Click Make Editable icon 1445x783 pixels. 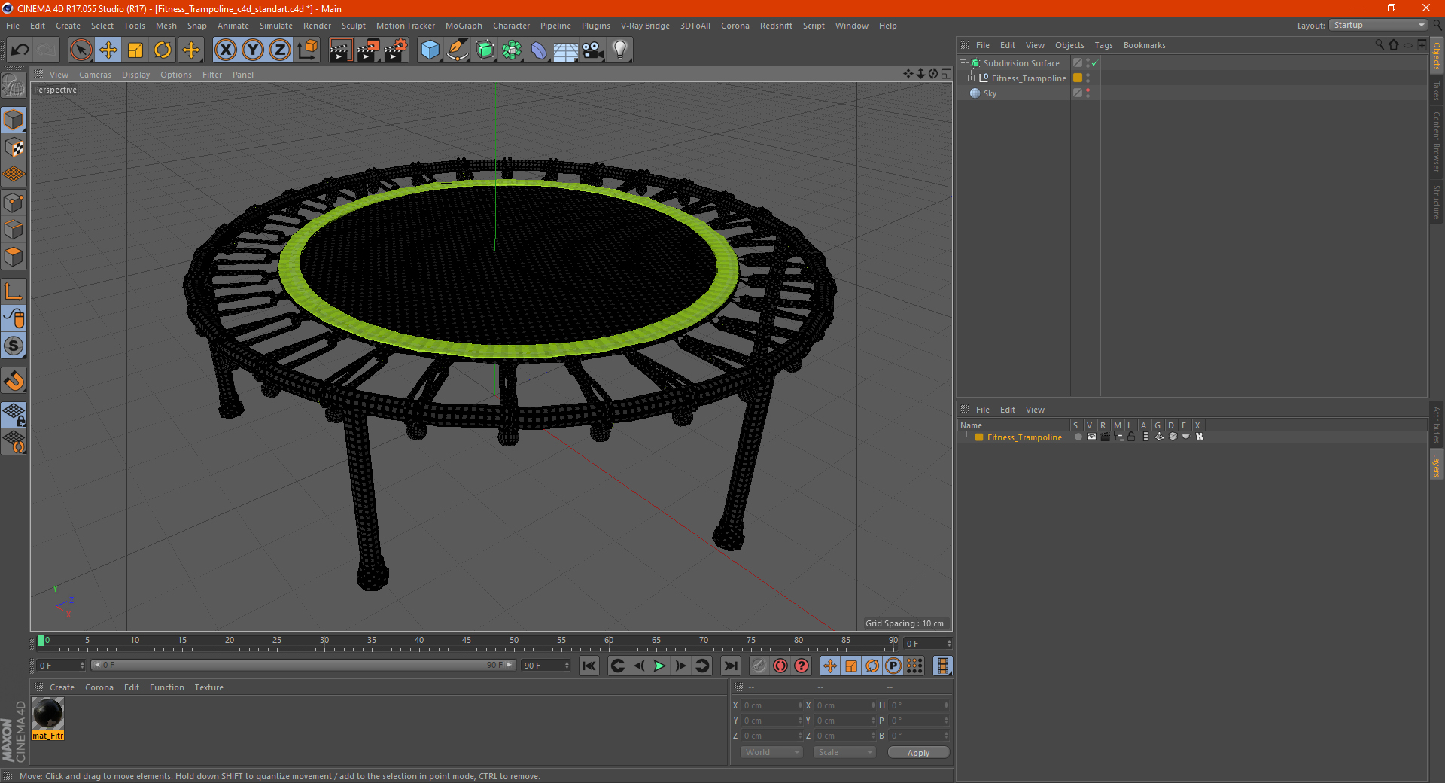(14, 86)
